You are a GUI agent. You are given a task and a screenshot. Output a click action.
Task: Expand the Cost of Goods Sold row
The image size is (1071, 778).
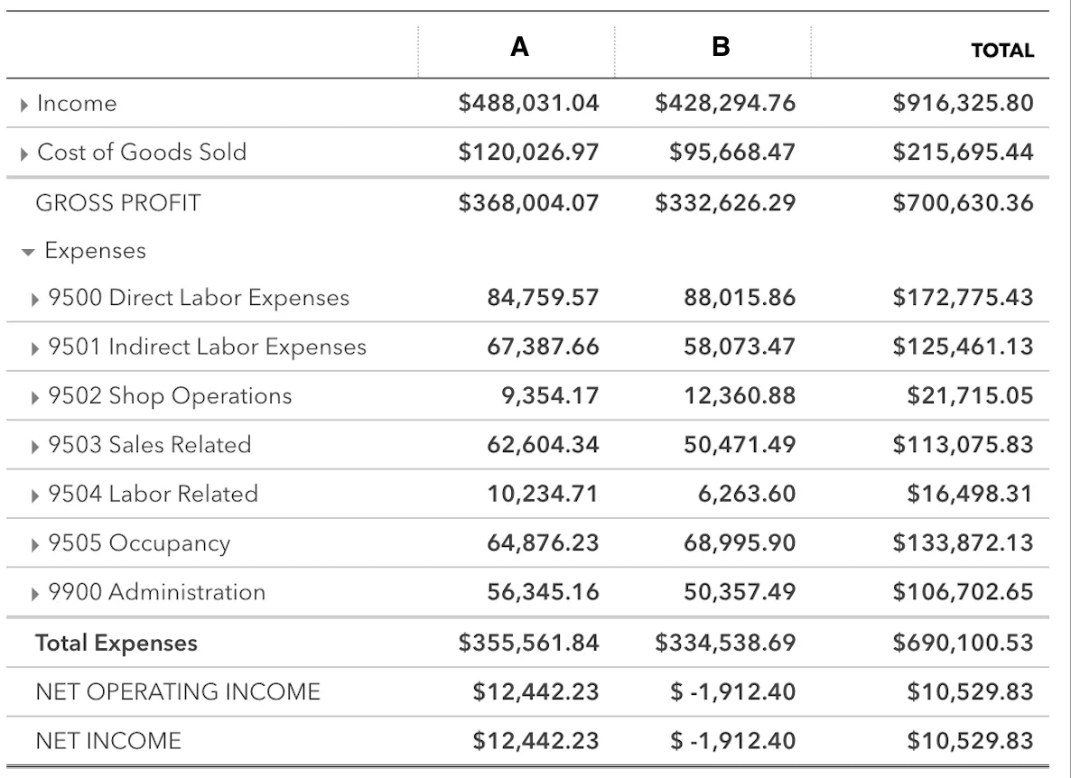tap(24, 153)
